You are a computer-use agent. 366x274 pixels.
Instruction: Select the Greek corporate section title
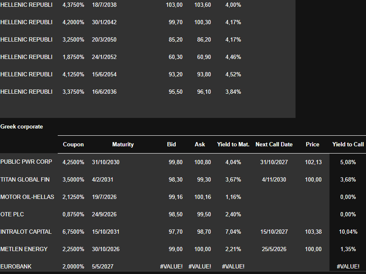[x=22, y=127]
